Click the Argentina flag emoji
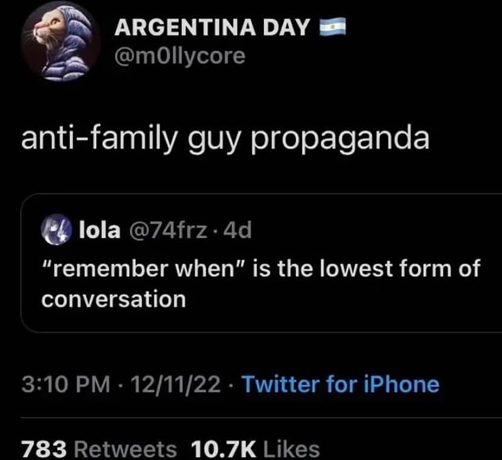 [331, 27]
